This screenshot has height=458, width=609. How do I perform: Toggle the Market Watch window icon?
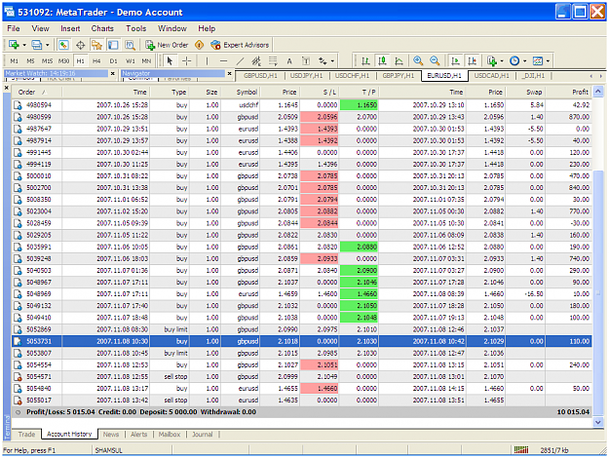coord(63,45)
